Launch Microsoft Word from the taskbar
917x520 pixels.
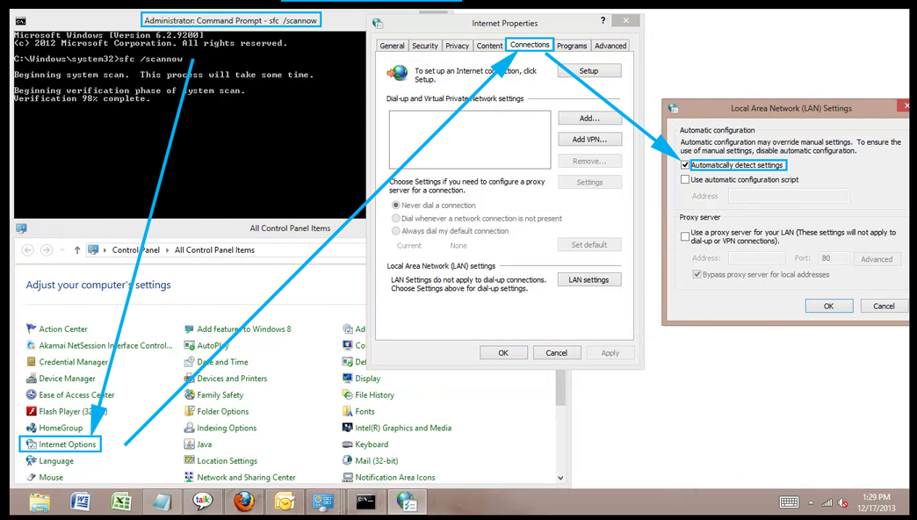[x=80, y=502]
